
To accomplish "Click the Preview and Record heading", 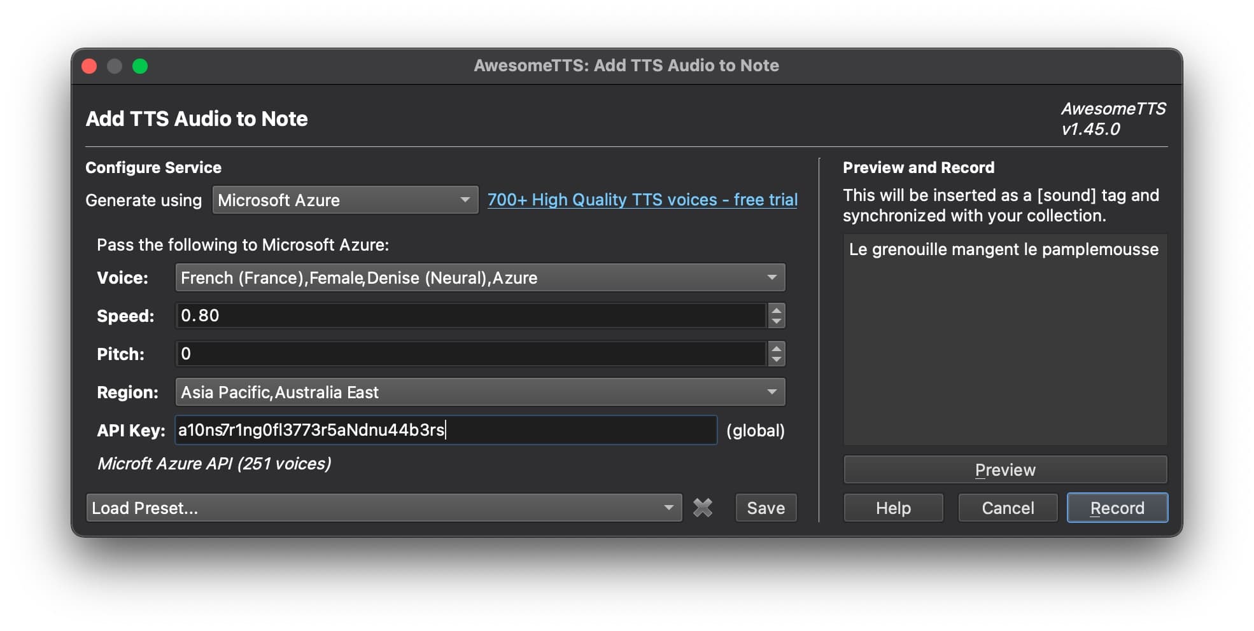I will coord(919,167).
